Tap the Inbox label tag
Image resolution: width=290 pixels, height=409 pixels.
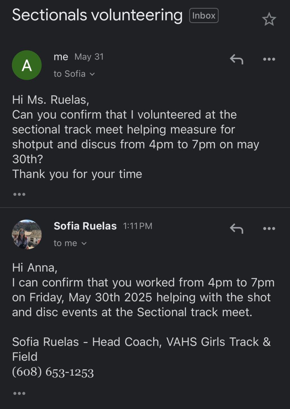tap(204, 16)
